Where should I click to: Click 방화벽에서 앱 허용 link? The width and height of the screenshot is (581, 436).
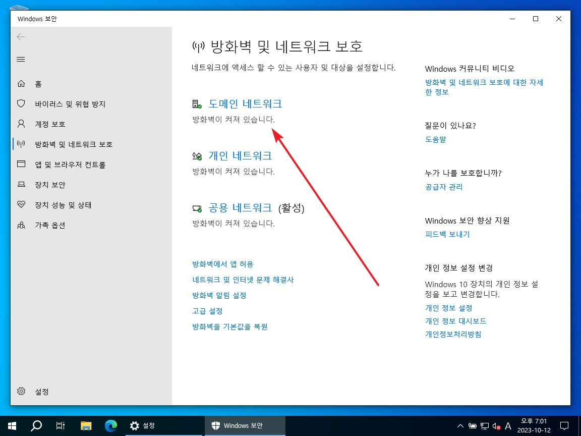click(x=223, y=264)
